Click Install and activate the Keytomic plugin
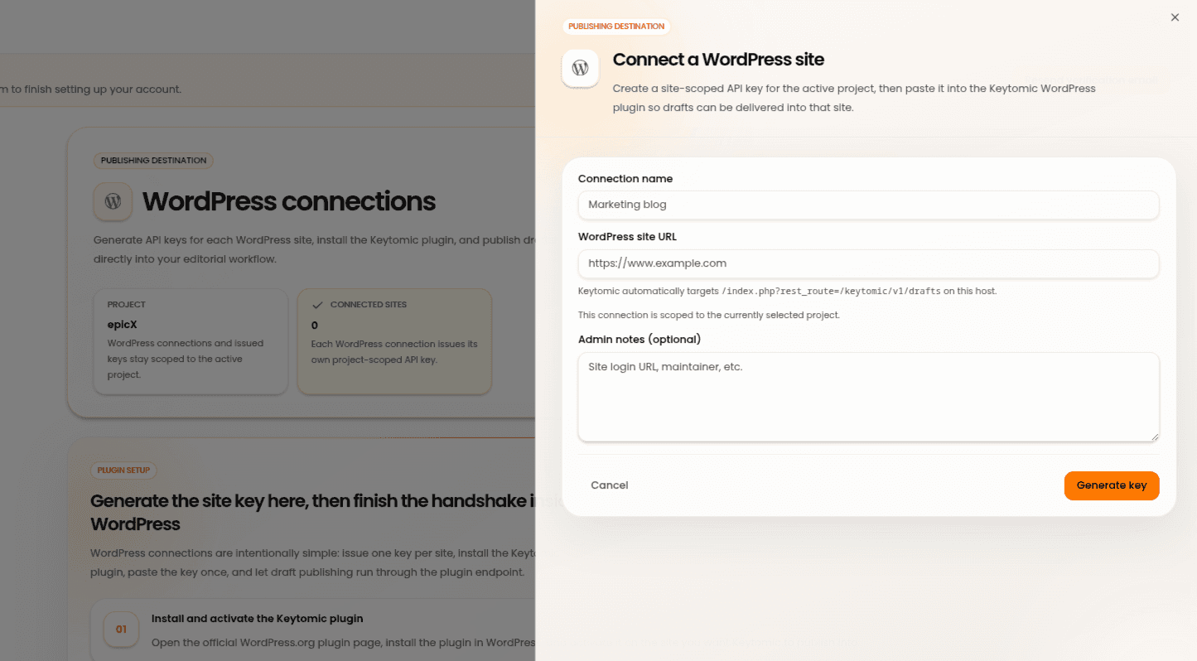Image resolution: width=1197 pixels, height=661 pixels. point(258,619)
